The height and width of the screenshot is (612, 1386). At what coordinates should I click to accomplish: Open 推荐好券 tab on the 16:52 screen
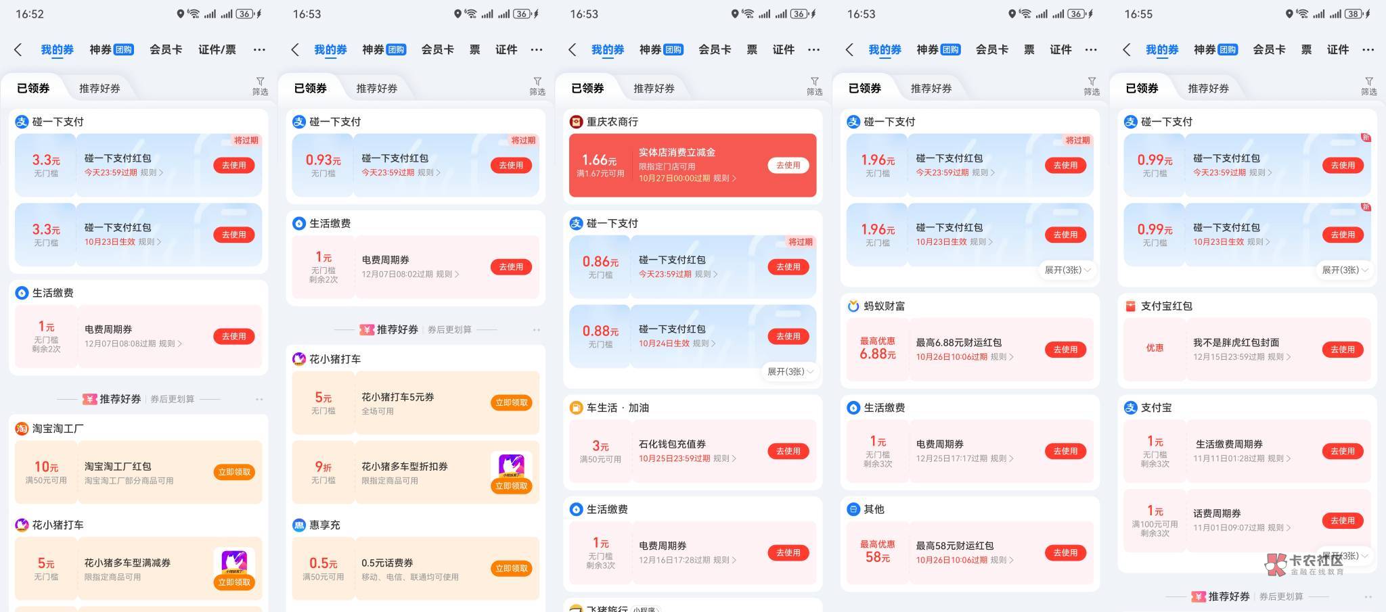pyautogui.click(x=99, y=89)
